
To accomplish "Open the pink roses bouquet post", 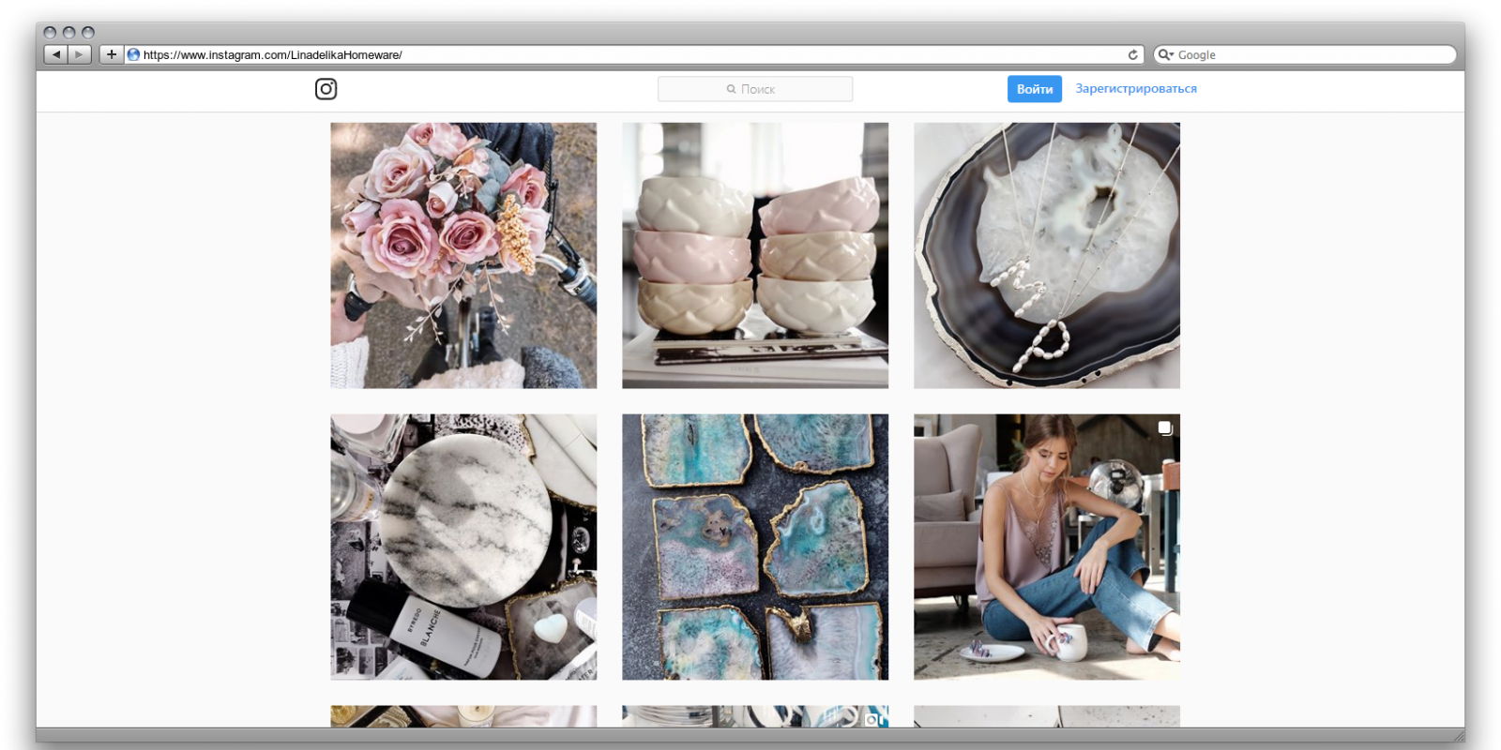I will [463, 255].
